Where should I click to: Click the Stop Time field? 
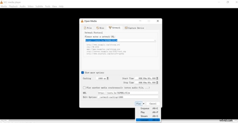pyautogui.click(x=145, y=82)
